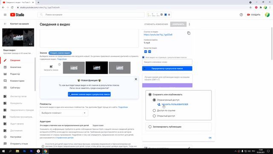Click the Субтитры icon in sidebar
This screenshot has width=273, height=154.
point(5,88)
